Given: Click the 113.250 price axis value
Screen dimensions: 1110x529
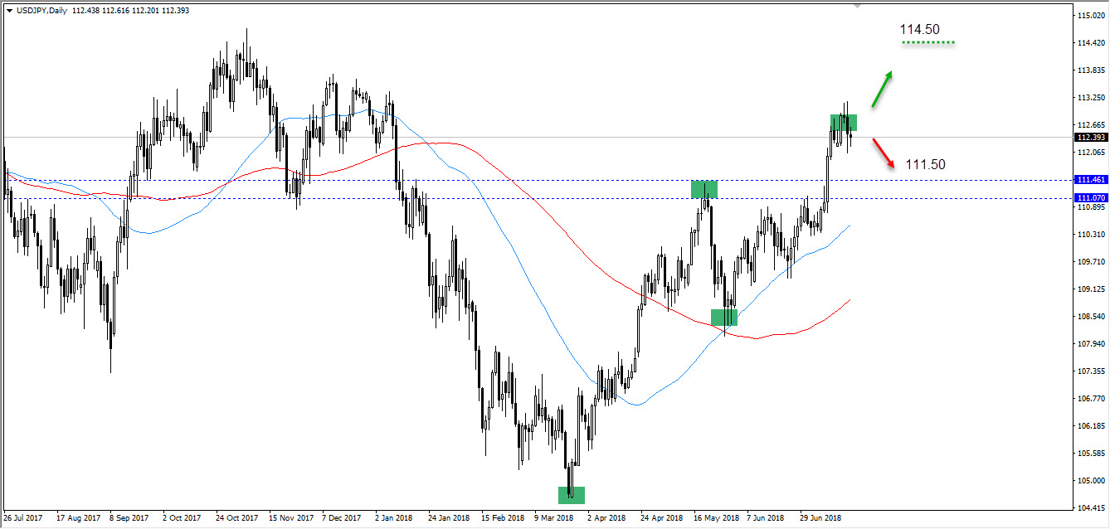Looking at the screenshot, I should (x=1089, y=98).
